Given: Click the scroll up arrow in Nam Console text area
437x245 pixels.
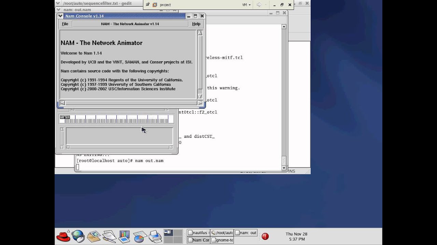Looking at the screenshot, I should (x=200, y=33).
